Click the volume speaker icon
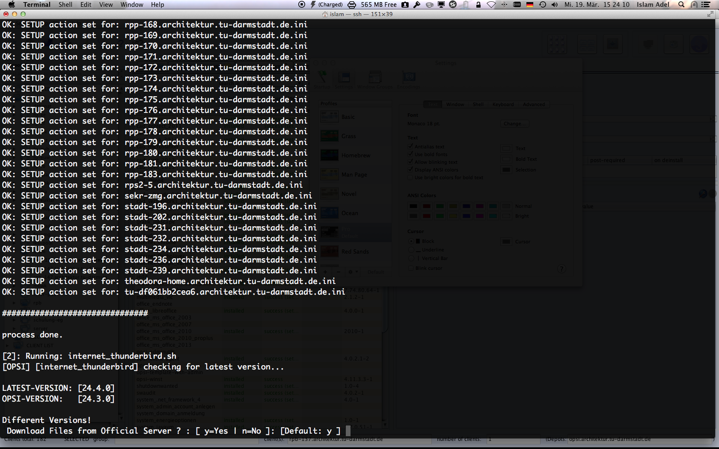 [x=555, y=5]
